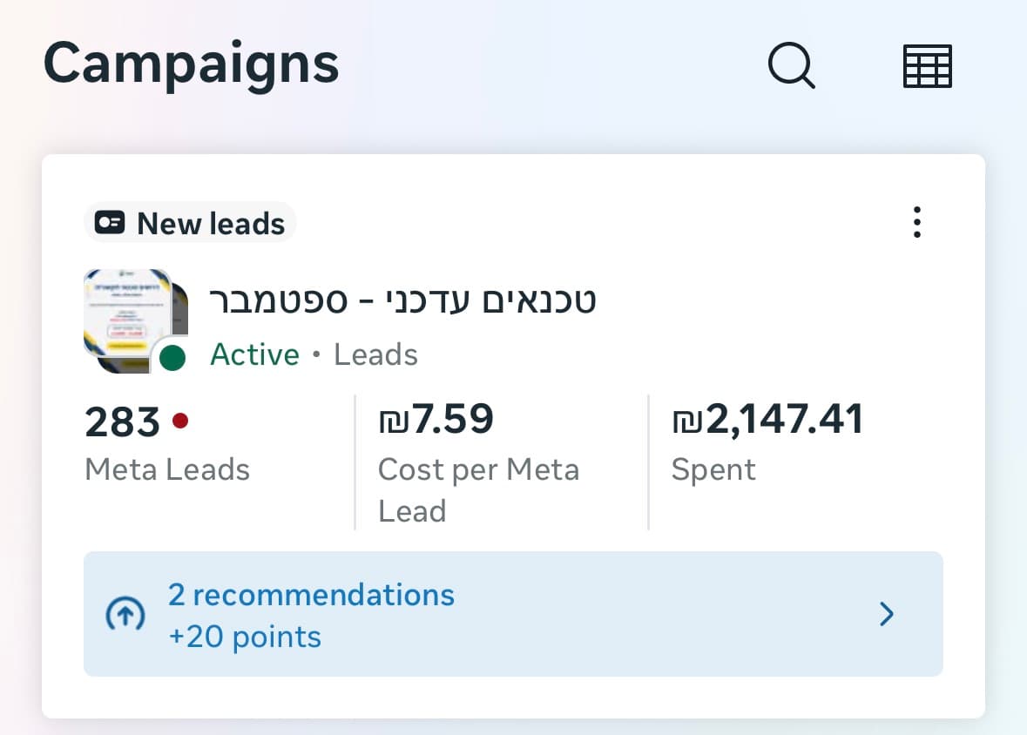Viewport: 1027px width, 735px height.
Task: Select the lead form icon in New leads badge
Action: [109, 222]
